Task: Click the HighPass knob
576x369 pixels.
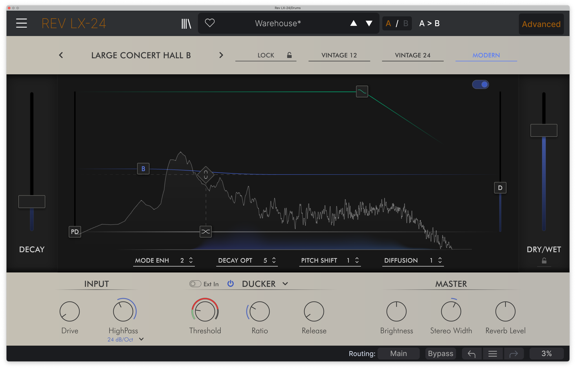Action: [123, 311]
